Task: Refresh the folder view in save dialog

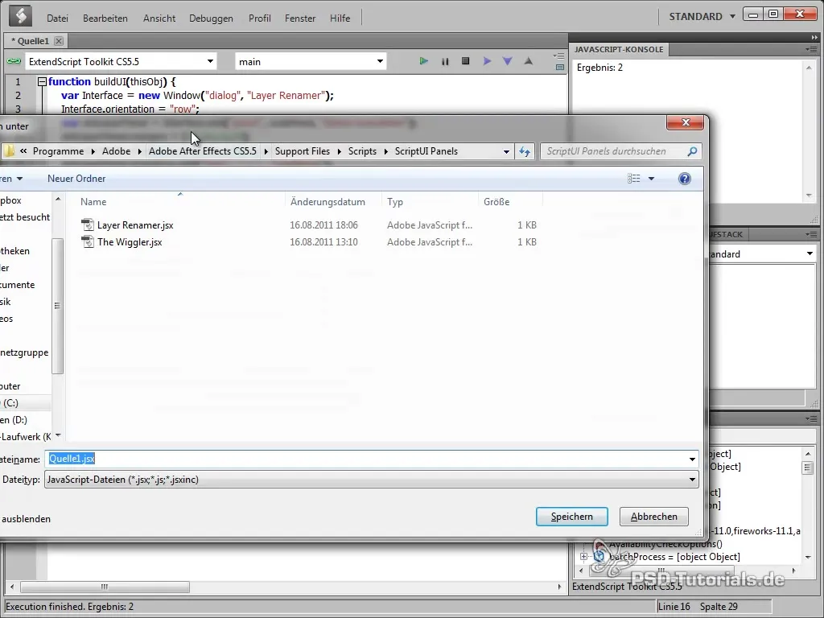Action: (x=525, y=151)
